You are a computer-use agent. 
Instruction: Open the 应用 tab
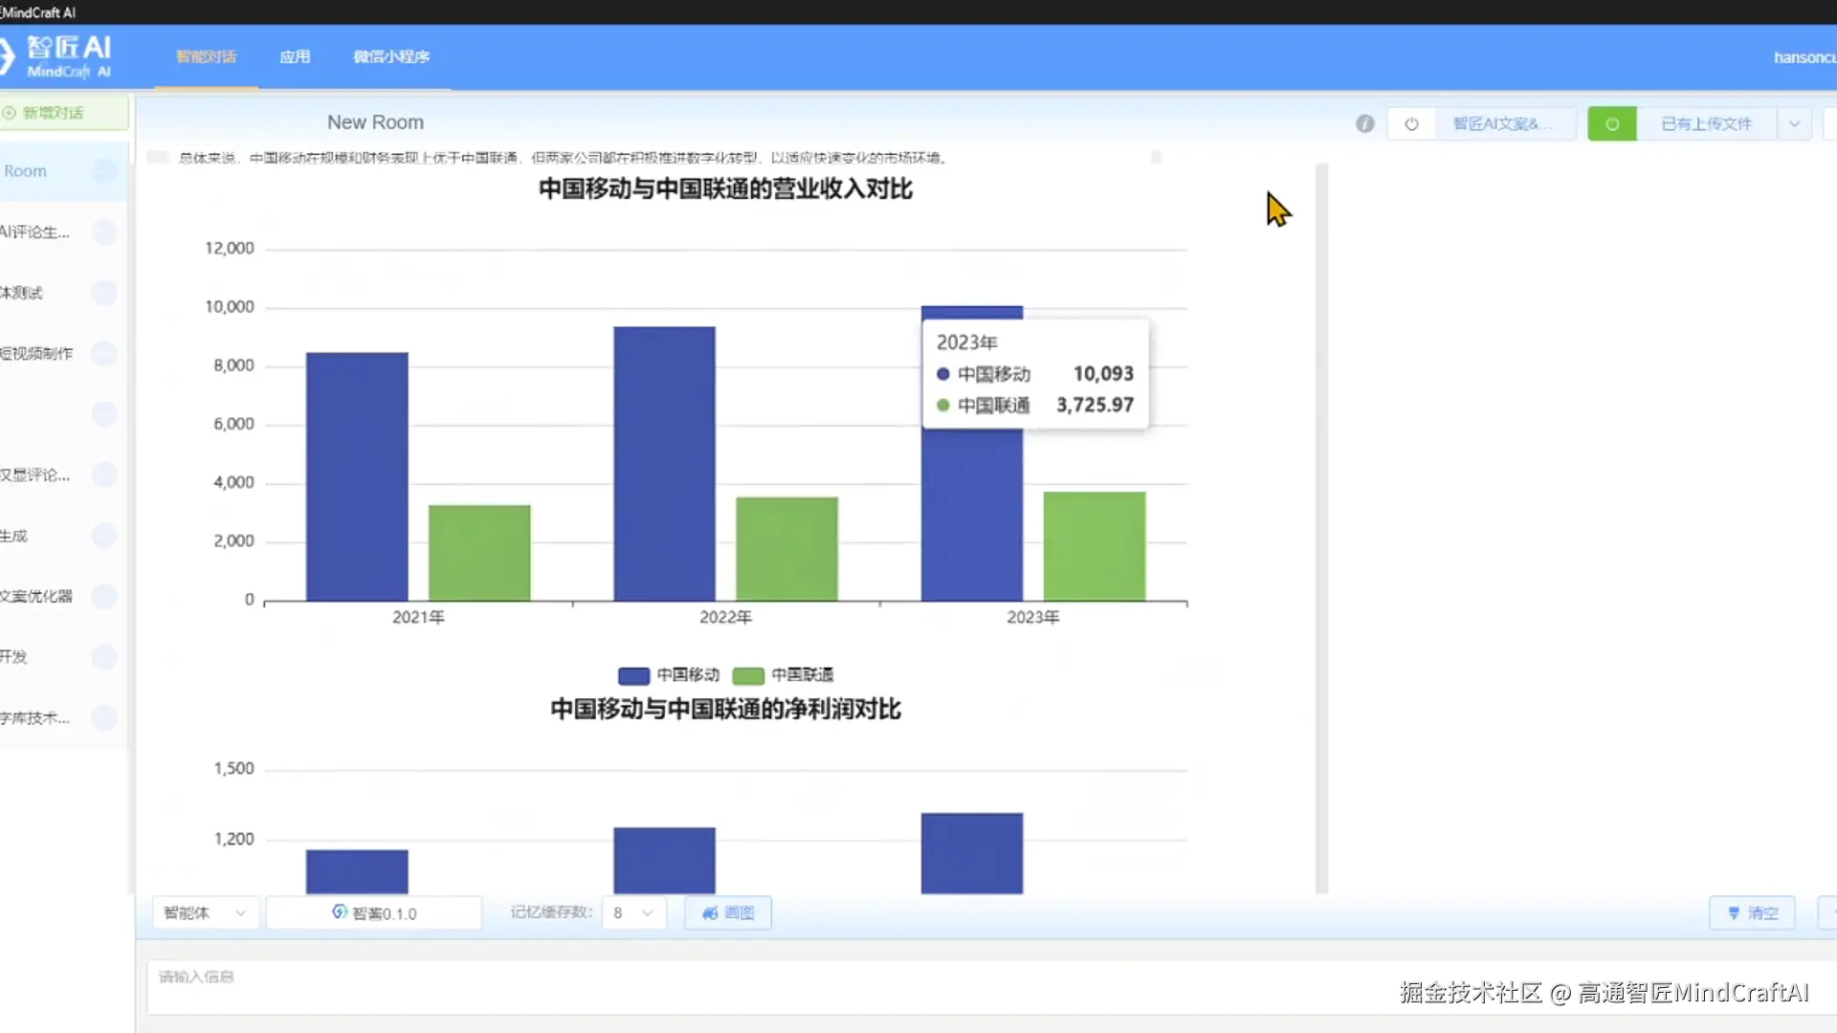(x=295, y=56)
